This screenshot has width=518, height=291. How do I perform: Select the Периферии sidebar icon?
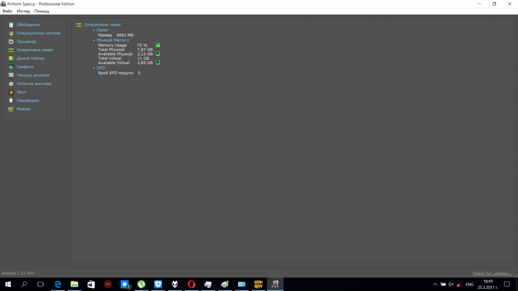tap(11, 100)
